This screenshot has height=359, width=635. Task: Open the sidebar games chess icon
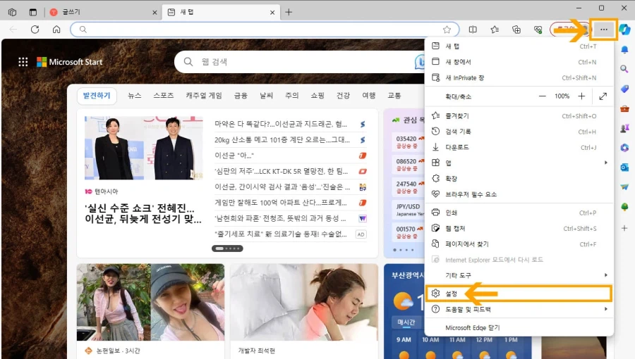tap(624, 128)
